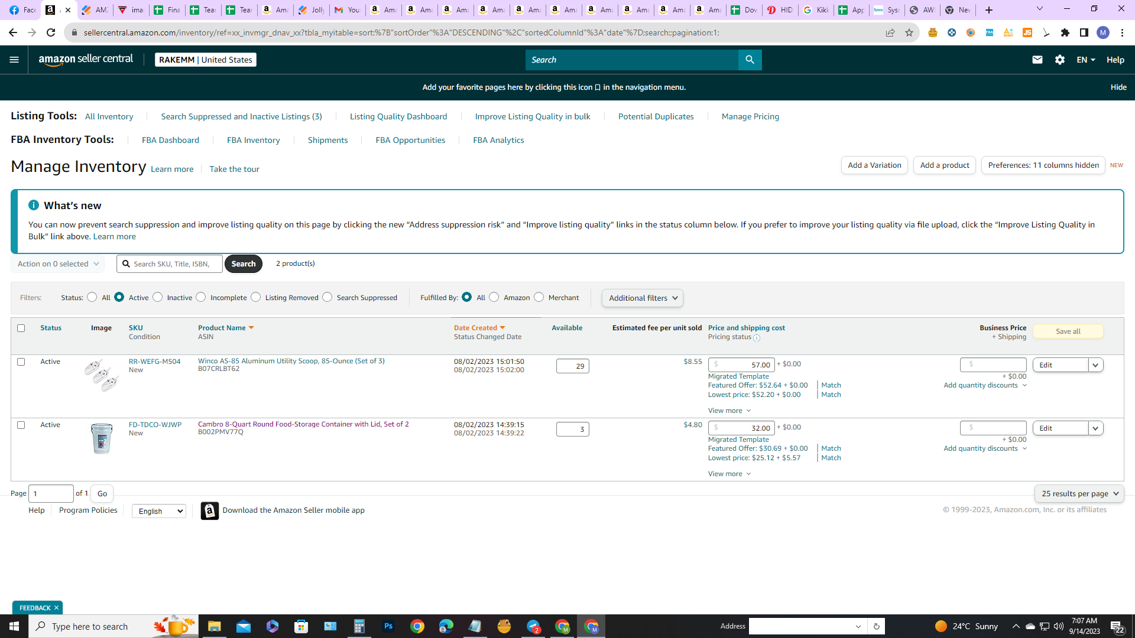Open the Windows notification center icon
Viewport: 1135px width, 638px height.
(1117, 626)
